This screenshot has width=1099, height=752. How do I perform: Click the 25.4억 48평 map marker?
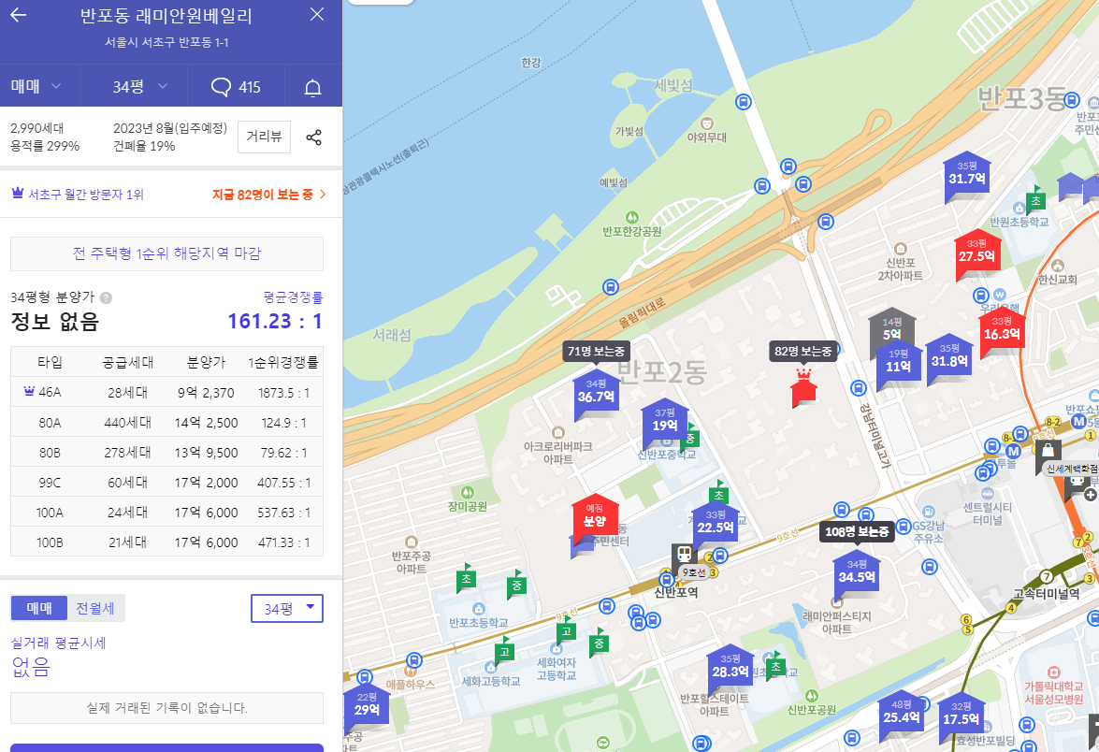901,715
